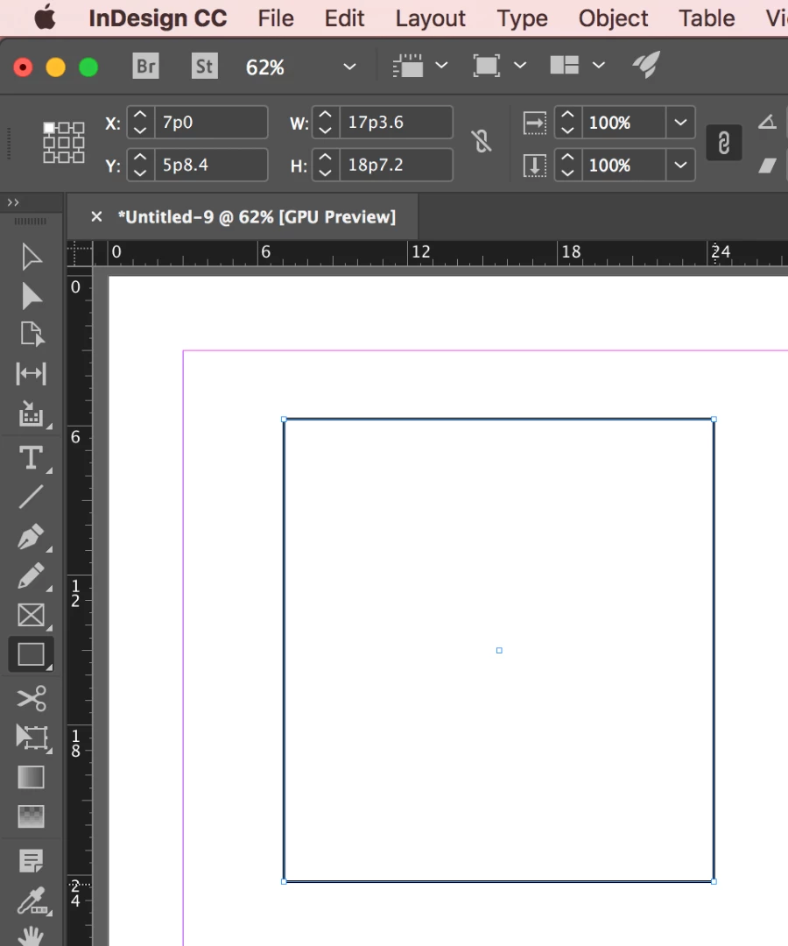Open the Type menu

(x=522, y=18)
